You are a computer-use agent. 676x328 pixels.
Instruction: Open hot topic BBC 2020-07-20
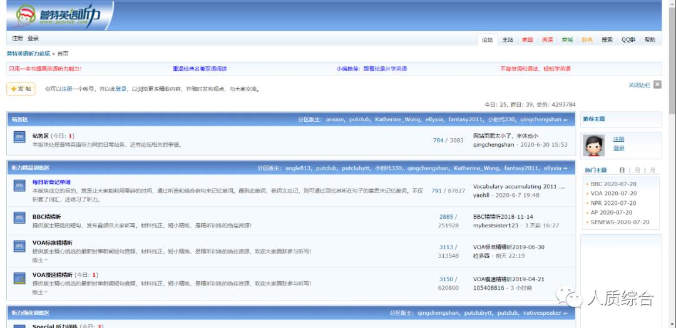[613, 184]
